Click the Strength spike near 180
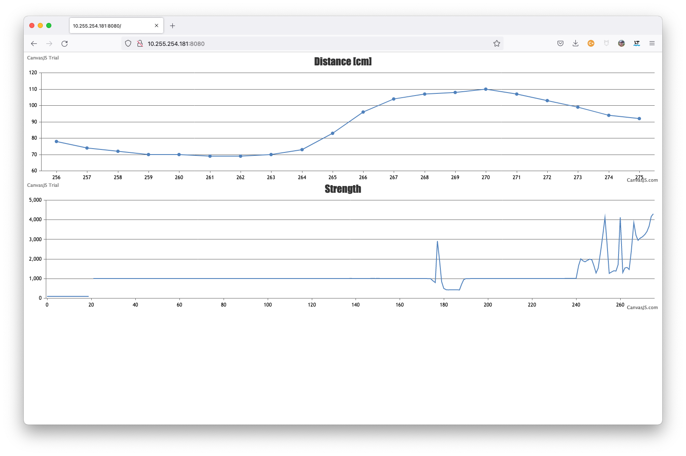686x456 pixels. tap(437, 242)
